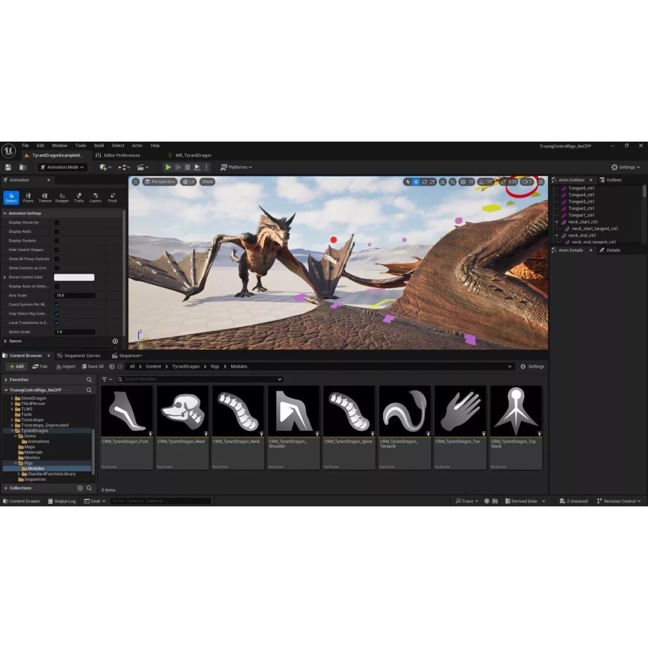Screen dimensions: 648x648
Task: Open the source control status icon next to Trace
Action: click(487, 501)
